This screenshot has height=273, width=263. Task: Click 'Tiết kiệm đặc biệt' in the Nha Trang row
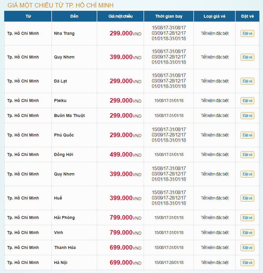(x=215, y=33)
